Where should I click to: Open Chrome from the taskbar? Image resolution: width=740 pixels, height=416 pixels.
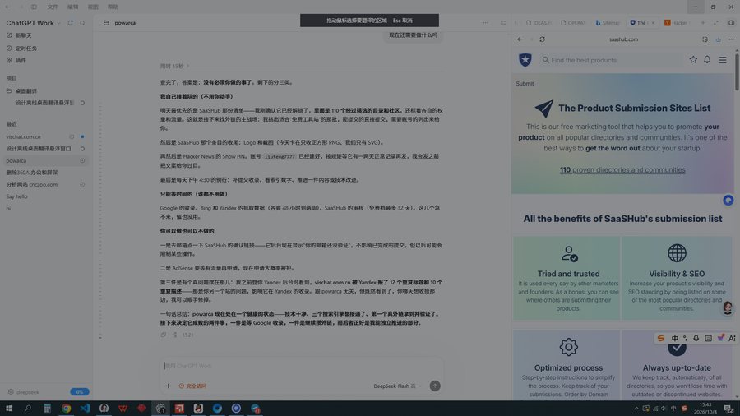(x=66, y=409)
